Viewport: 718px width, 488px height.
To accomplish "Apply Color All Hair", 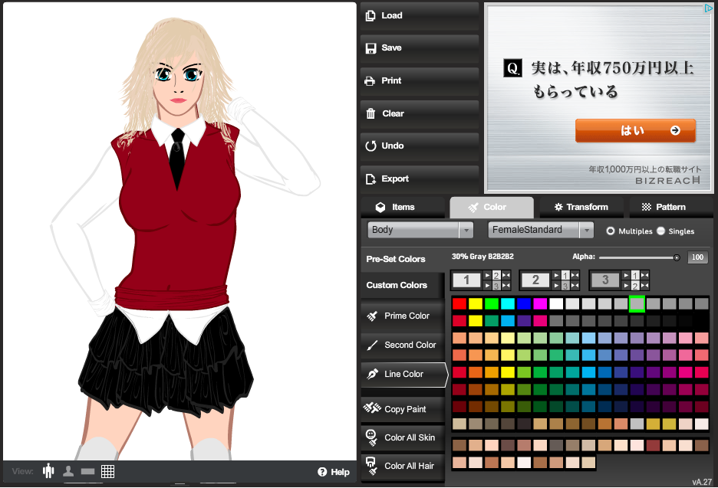I will [403, 466].
